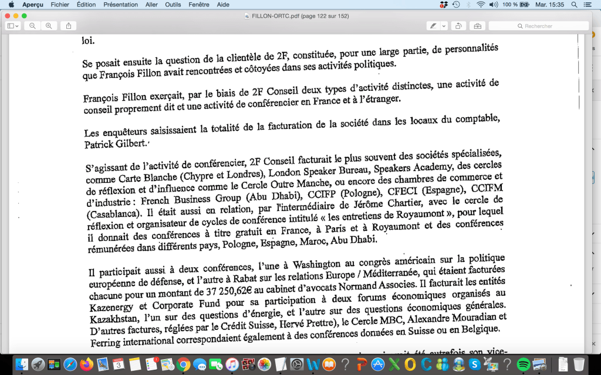
Task: Click the Share button in toolbar
Action: [x=69, y=26]
